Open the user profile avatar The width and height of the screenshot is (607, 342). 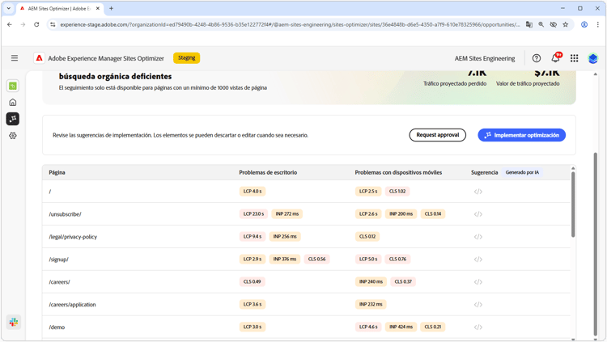pos(592,58)
